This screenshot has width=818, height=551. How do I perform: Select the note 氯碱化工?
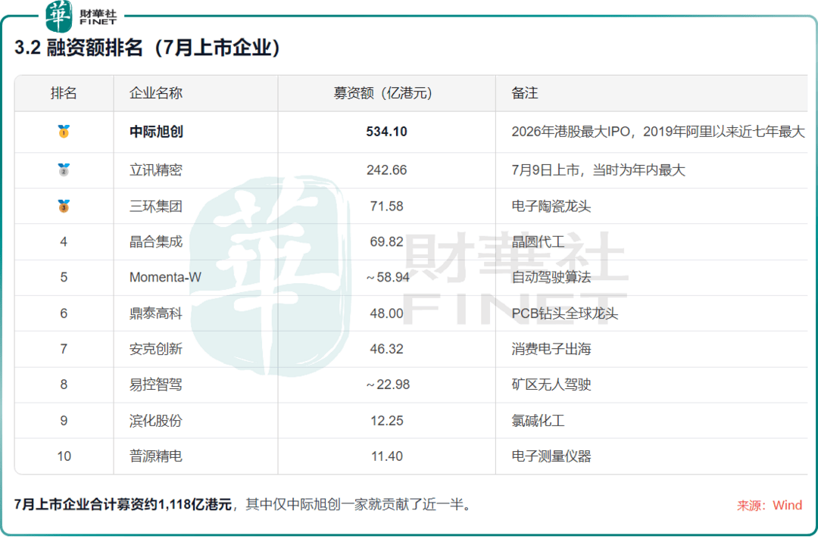pyautogui.click(x=538, y=421)
